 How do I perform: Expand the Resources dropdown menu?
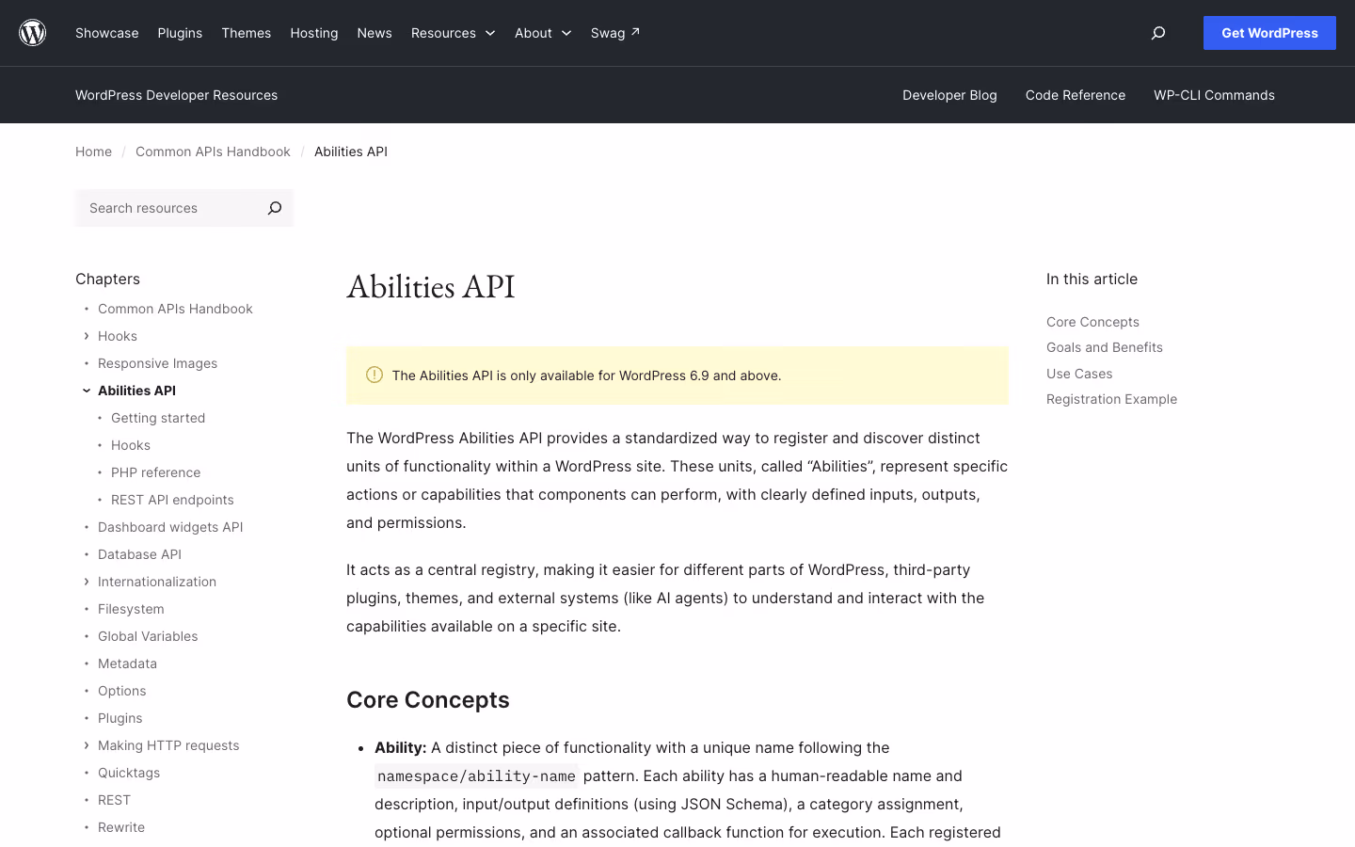(453, 33)
